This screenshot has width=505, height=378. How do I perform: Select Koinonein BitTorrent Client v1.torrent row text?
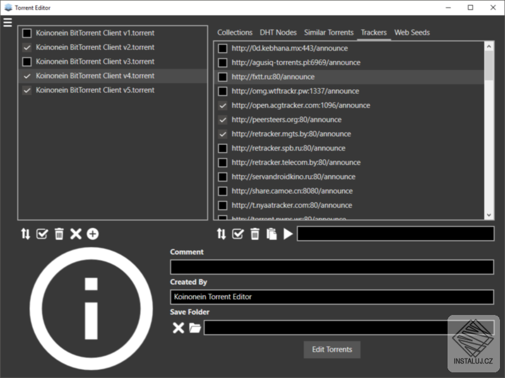point(95,33)
